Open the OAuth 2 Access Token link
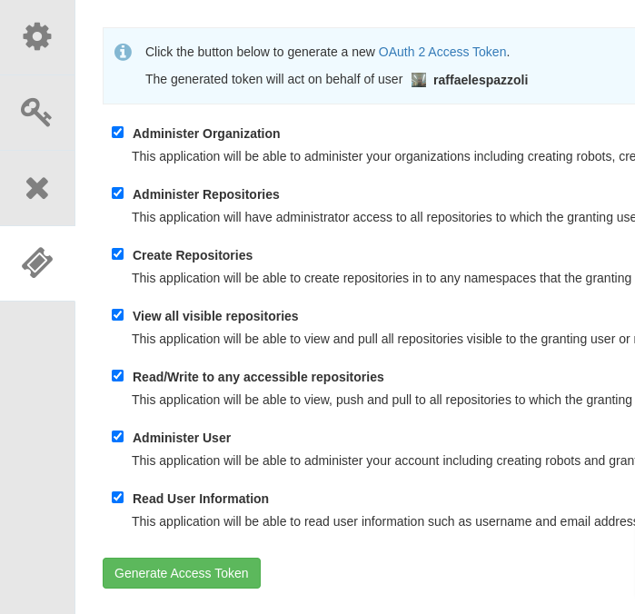Screen dimensions: 635x614 [442, 52]
